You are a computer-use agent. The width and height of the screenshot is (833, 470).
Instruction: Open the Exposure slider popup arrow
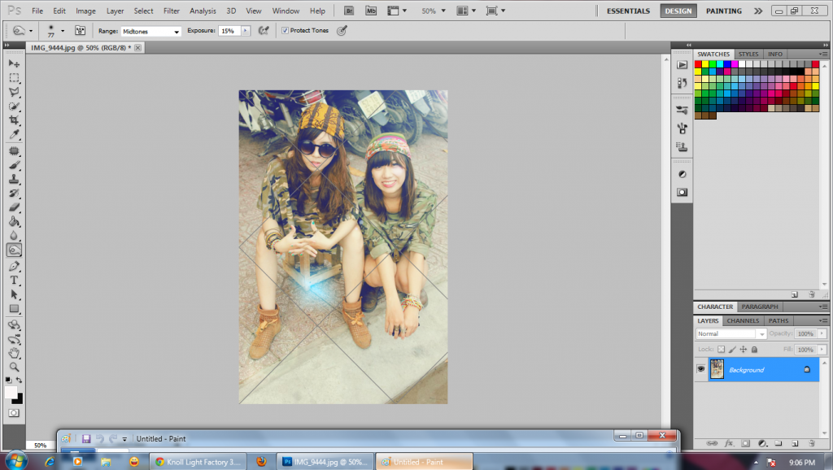pyautogui.click(x=246, y=31)
